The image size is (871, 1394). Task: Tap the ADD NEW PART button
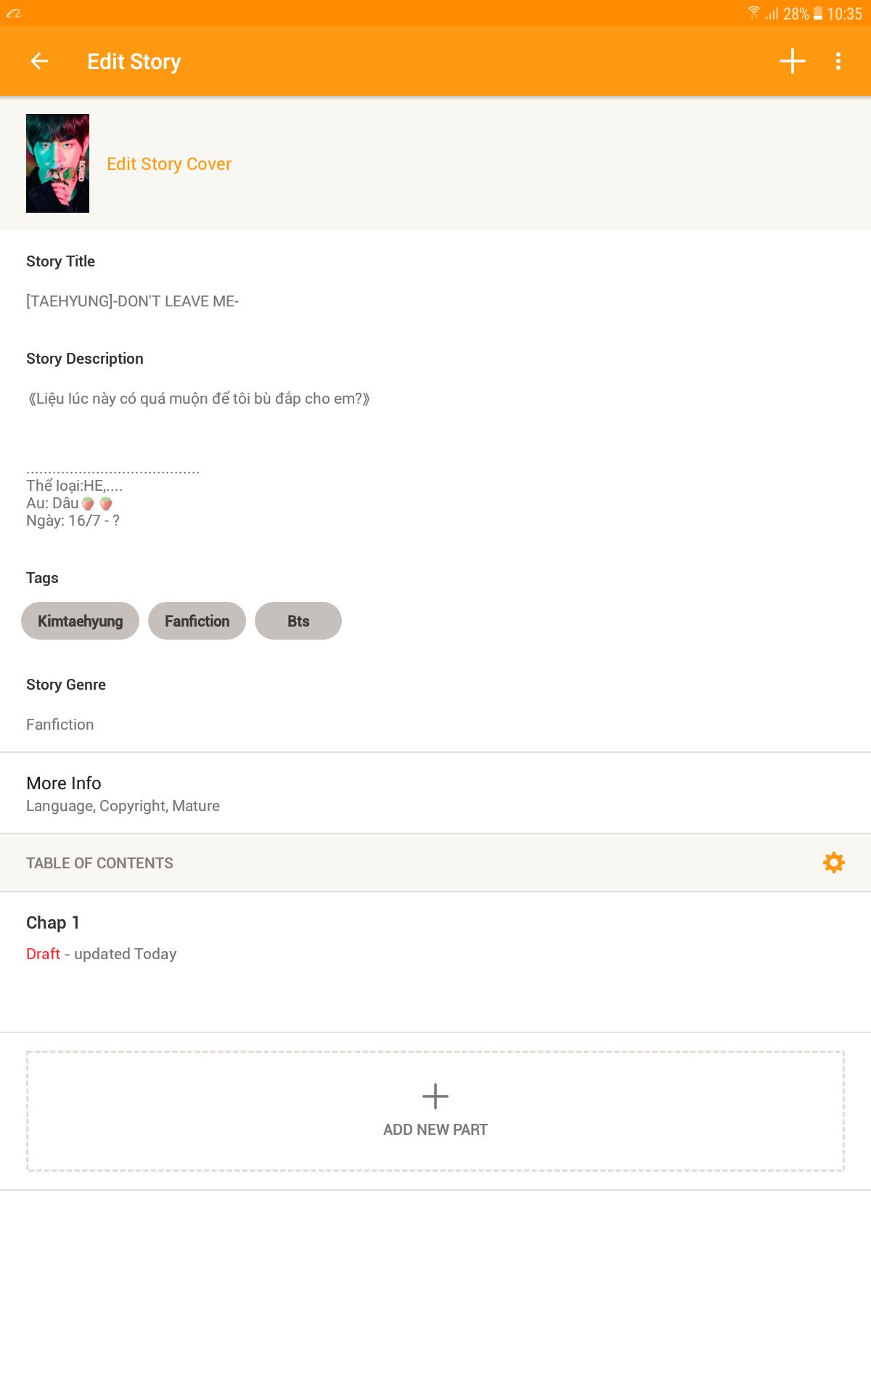(435, 1111)
